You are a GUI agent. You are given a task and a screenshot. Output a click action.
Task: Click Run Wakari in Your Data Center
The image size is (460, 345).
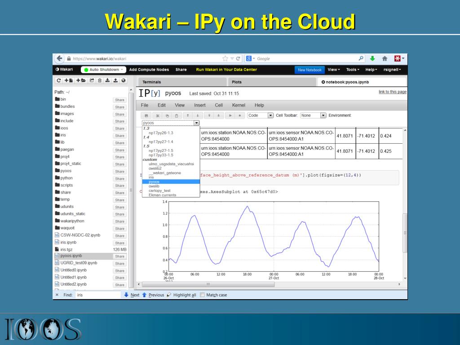[226, 70]
